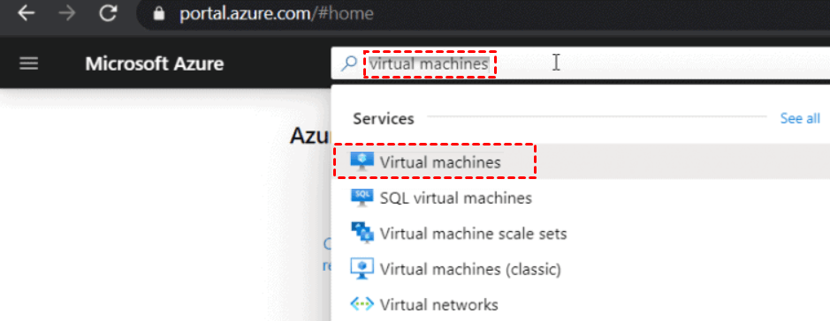View site info via the padlock icon
This screenshot has width=830, height=321.
[159, 13]
